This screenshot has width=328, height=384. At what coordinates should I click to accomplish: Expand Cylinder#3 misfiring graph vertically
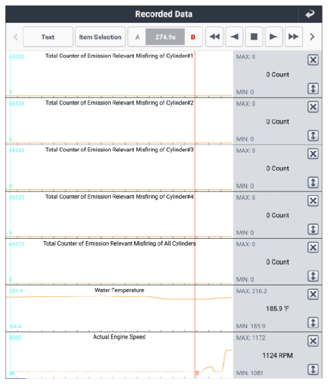tap(313, 183)
